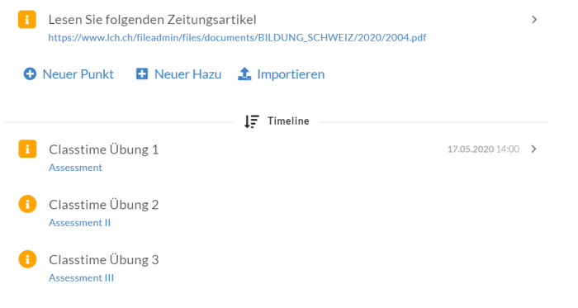
Task: Click the square info icon for Classtime Übung 1
Action: click(27, 149)
